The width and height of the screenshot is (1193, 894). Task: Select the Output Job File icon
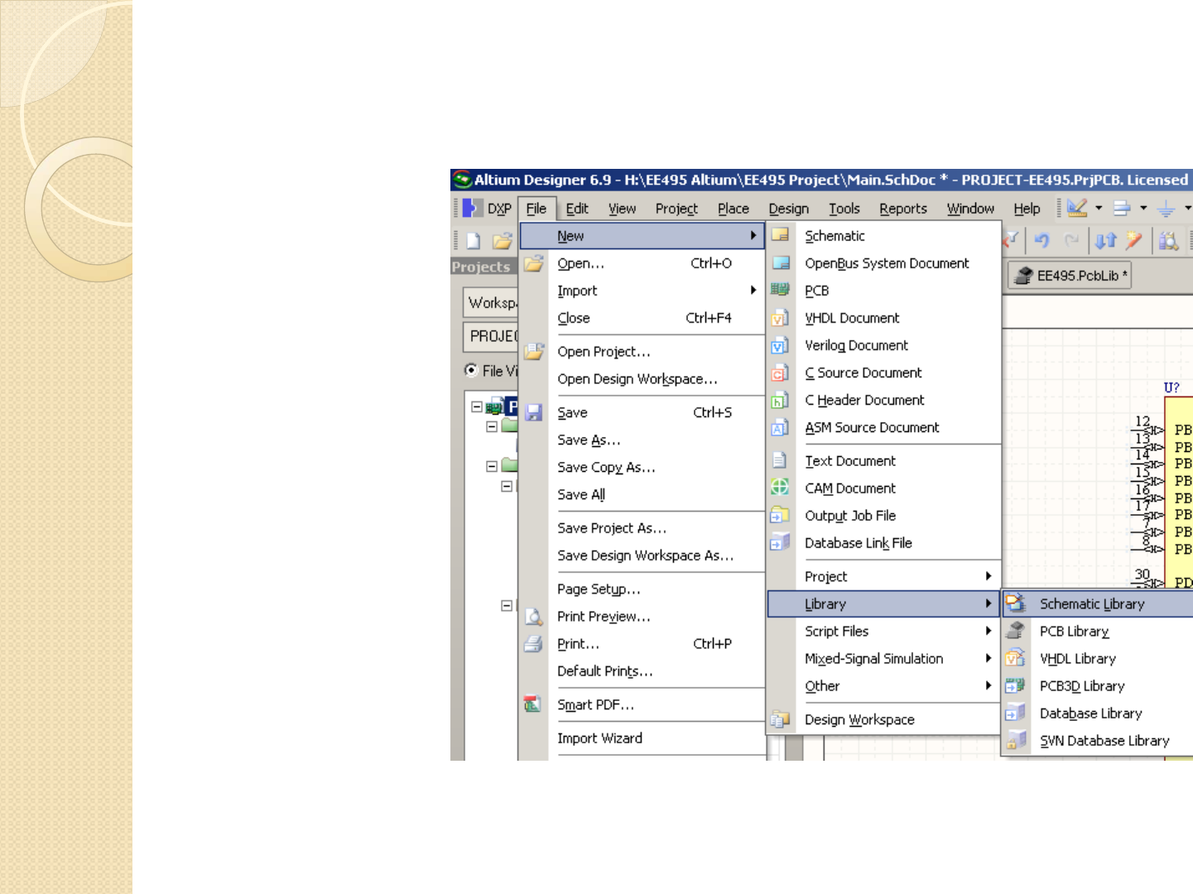point(780,515)
